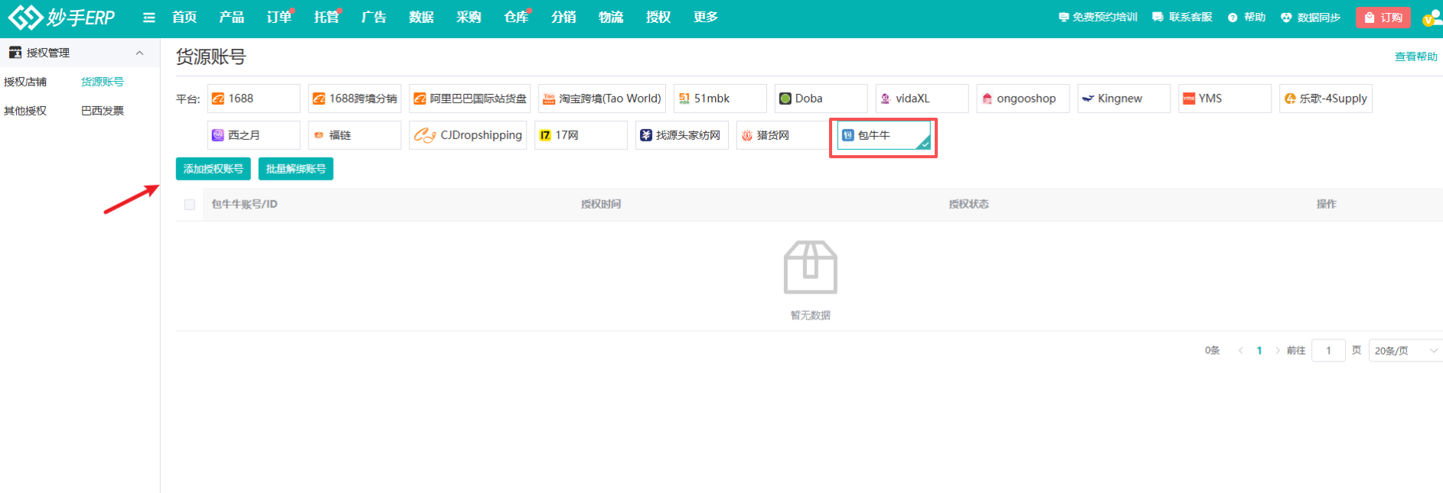Open the 广告 menu

(x=374, y=17)
